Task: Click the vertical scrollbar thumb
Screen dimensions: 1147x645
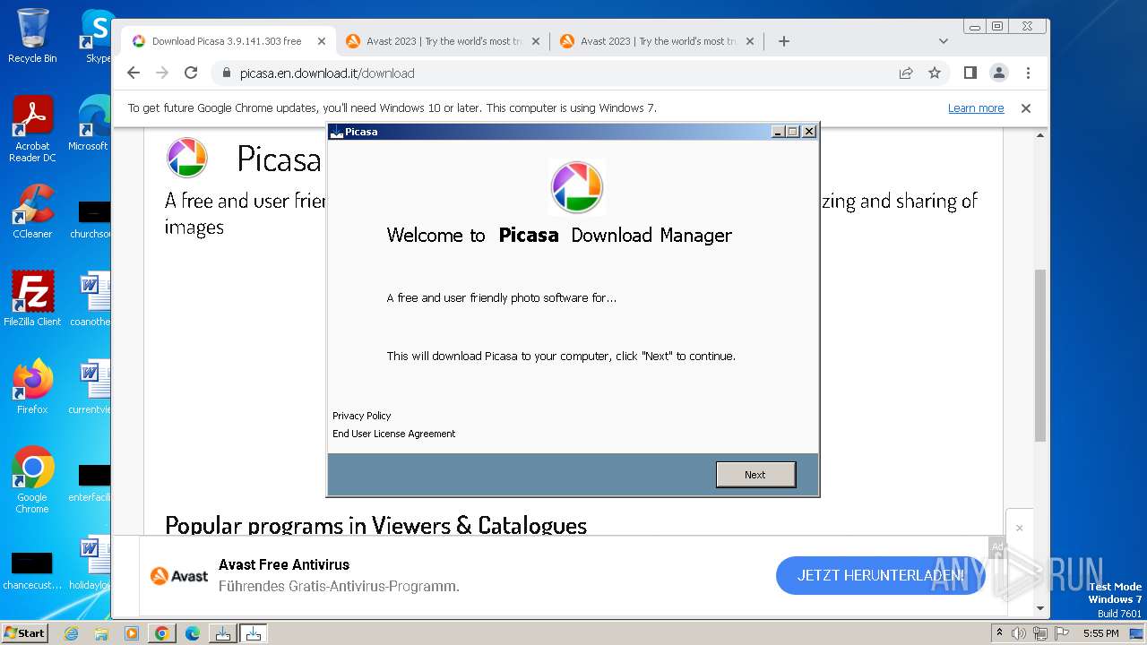Action: [x=1040, y=355]
